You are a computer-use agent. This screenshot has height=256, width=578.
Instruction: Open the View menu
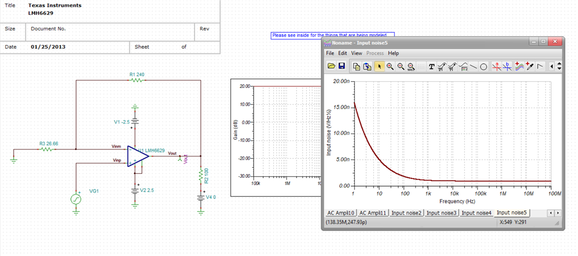pyautogui.click(x=357, y=53)
